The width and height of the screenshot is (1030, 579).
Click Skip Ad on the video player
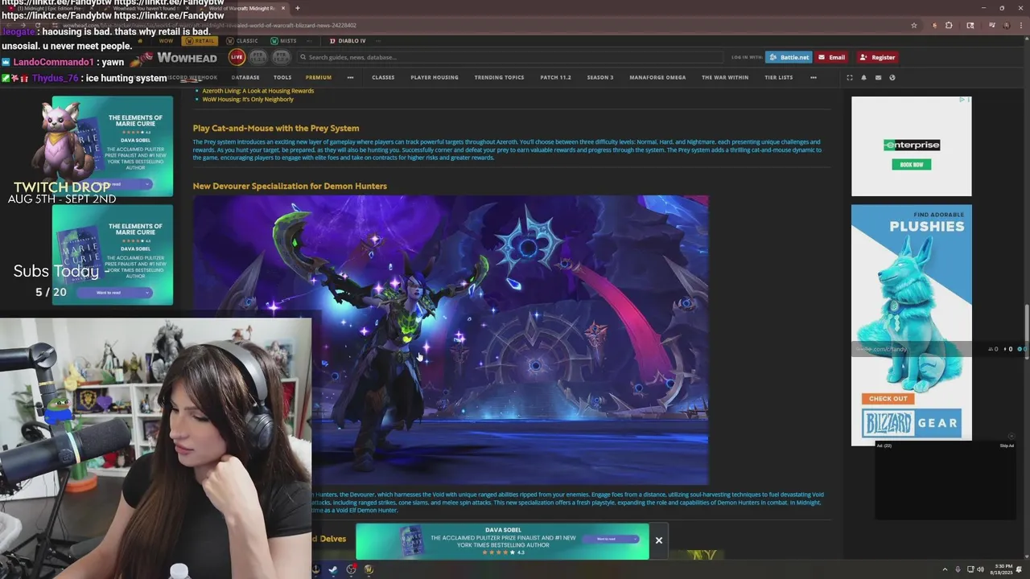(1007, 446)
